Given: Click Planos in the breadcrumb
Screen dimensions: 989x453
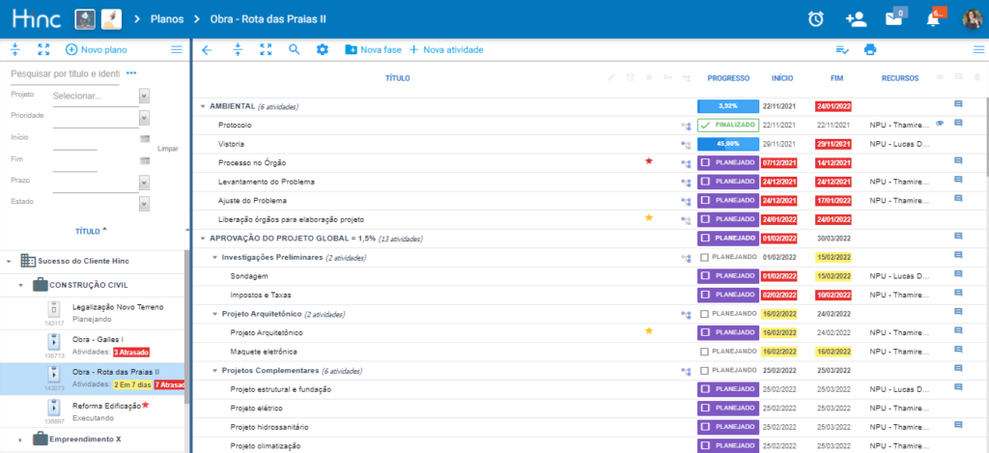Looking at the screenshot, I should coord(169,19).
